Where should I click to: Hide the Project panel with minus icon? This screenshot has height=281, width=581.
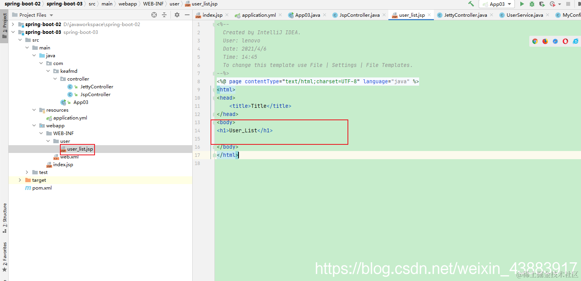pyautogui.click(x=187, y=15)
